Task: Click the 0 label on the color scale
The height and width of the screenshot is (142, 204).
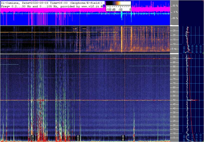Action: [130, 9]
